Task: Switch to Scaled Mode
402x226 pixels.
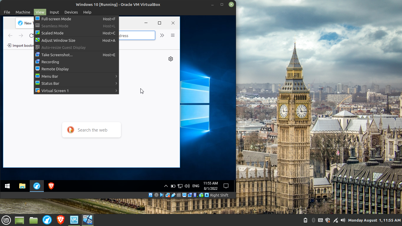Action: pos(52,33)
